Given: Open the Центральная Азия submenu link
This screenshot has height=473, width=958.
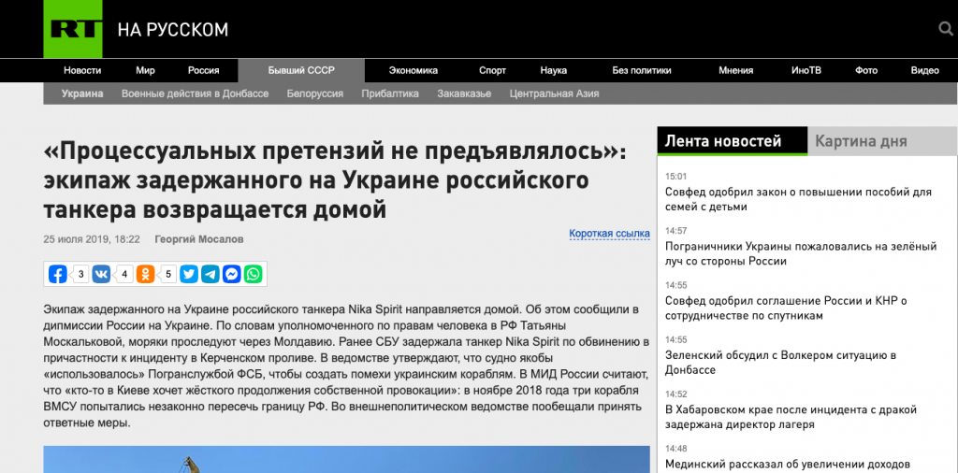Looking at the screenshot, I should coord(554,93).
